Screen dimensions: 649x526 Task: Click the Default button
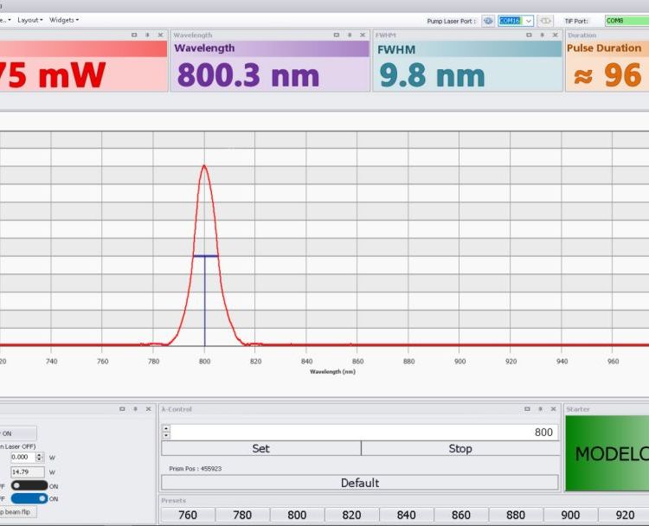(x=360, y=483)
